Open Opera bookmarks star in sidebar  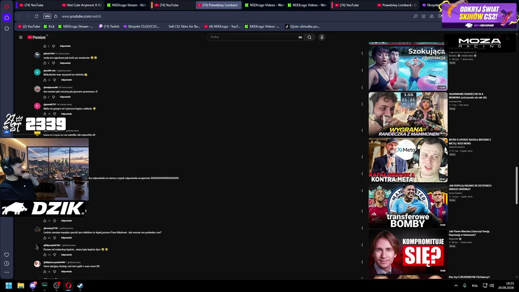pos(6,28)
